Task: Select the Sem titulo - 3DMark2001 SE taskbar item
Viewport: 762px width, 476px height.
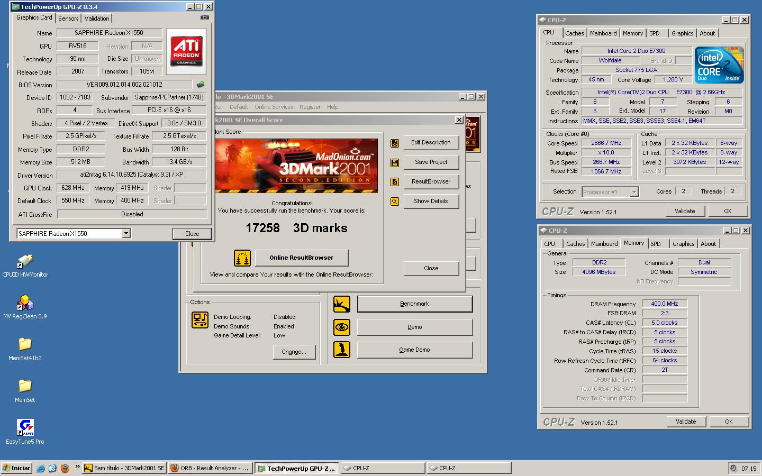Action: [x=124, y=468]
